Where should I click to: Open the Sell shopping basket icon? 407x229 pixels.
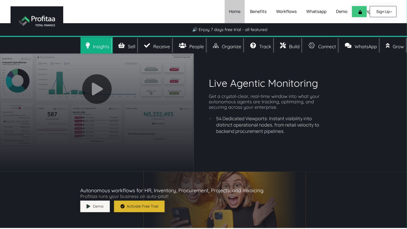coord(121,45)
